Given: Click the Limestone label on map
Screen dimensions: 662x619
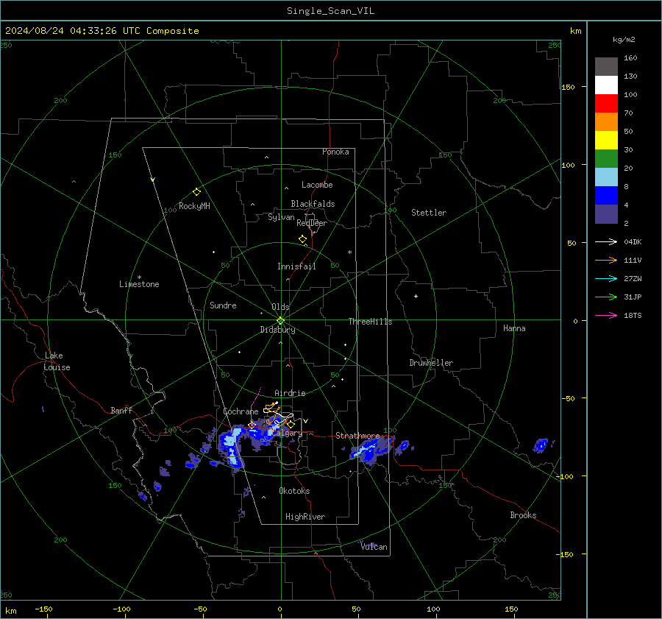Looking at the screenshot, I should [x=139, y=284].
